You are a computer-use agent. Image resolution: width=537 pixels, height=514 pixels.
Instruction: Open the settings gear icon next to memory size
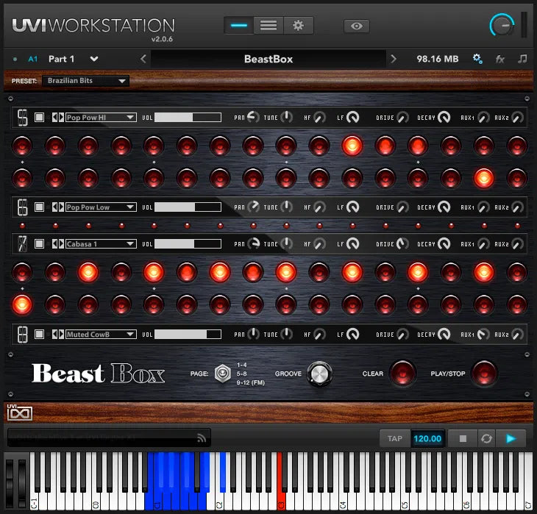click(x=477, y=59)
